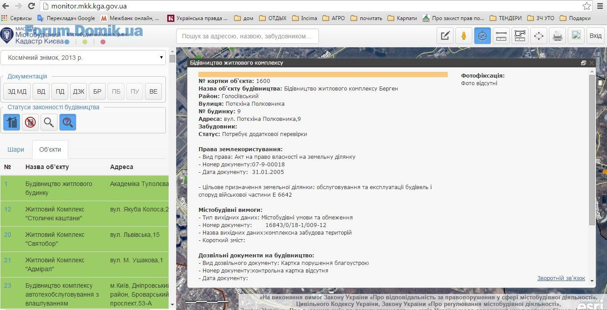The height and width of the screenshot is (310, 607).
Task: Toggle the blue compass navigation tool
Action: pyautogui.click(x=482, y=36)
